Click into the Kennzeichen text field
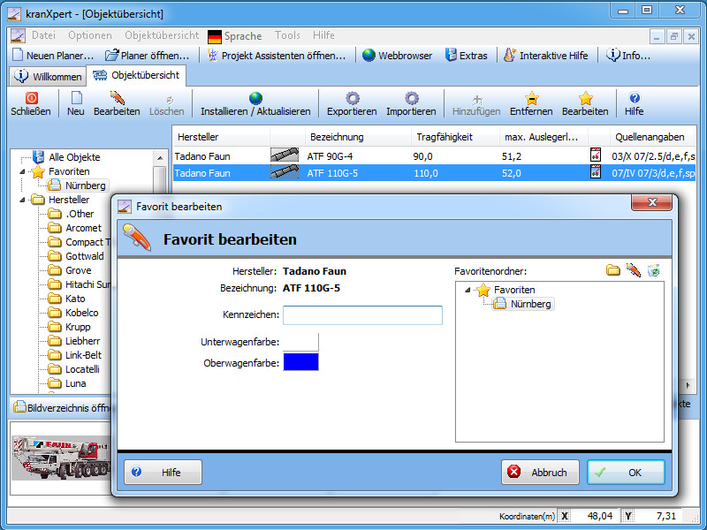The image size is (707, 530). 362,314
